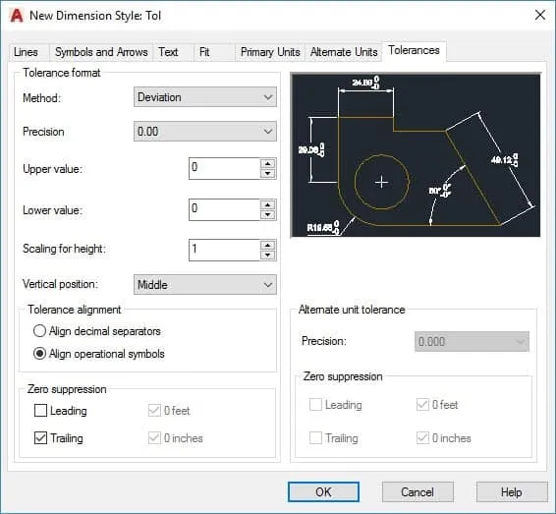
Task: Confirm settings with the OK button
Action: 323,492
